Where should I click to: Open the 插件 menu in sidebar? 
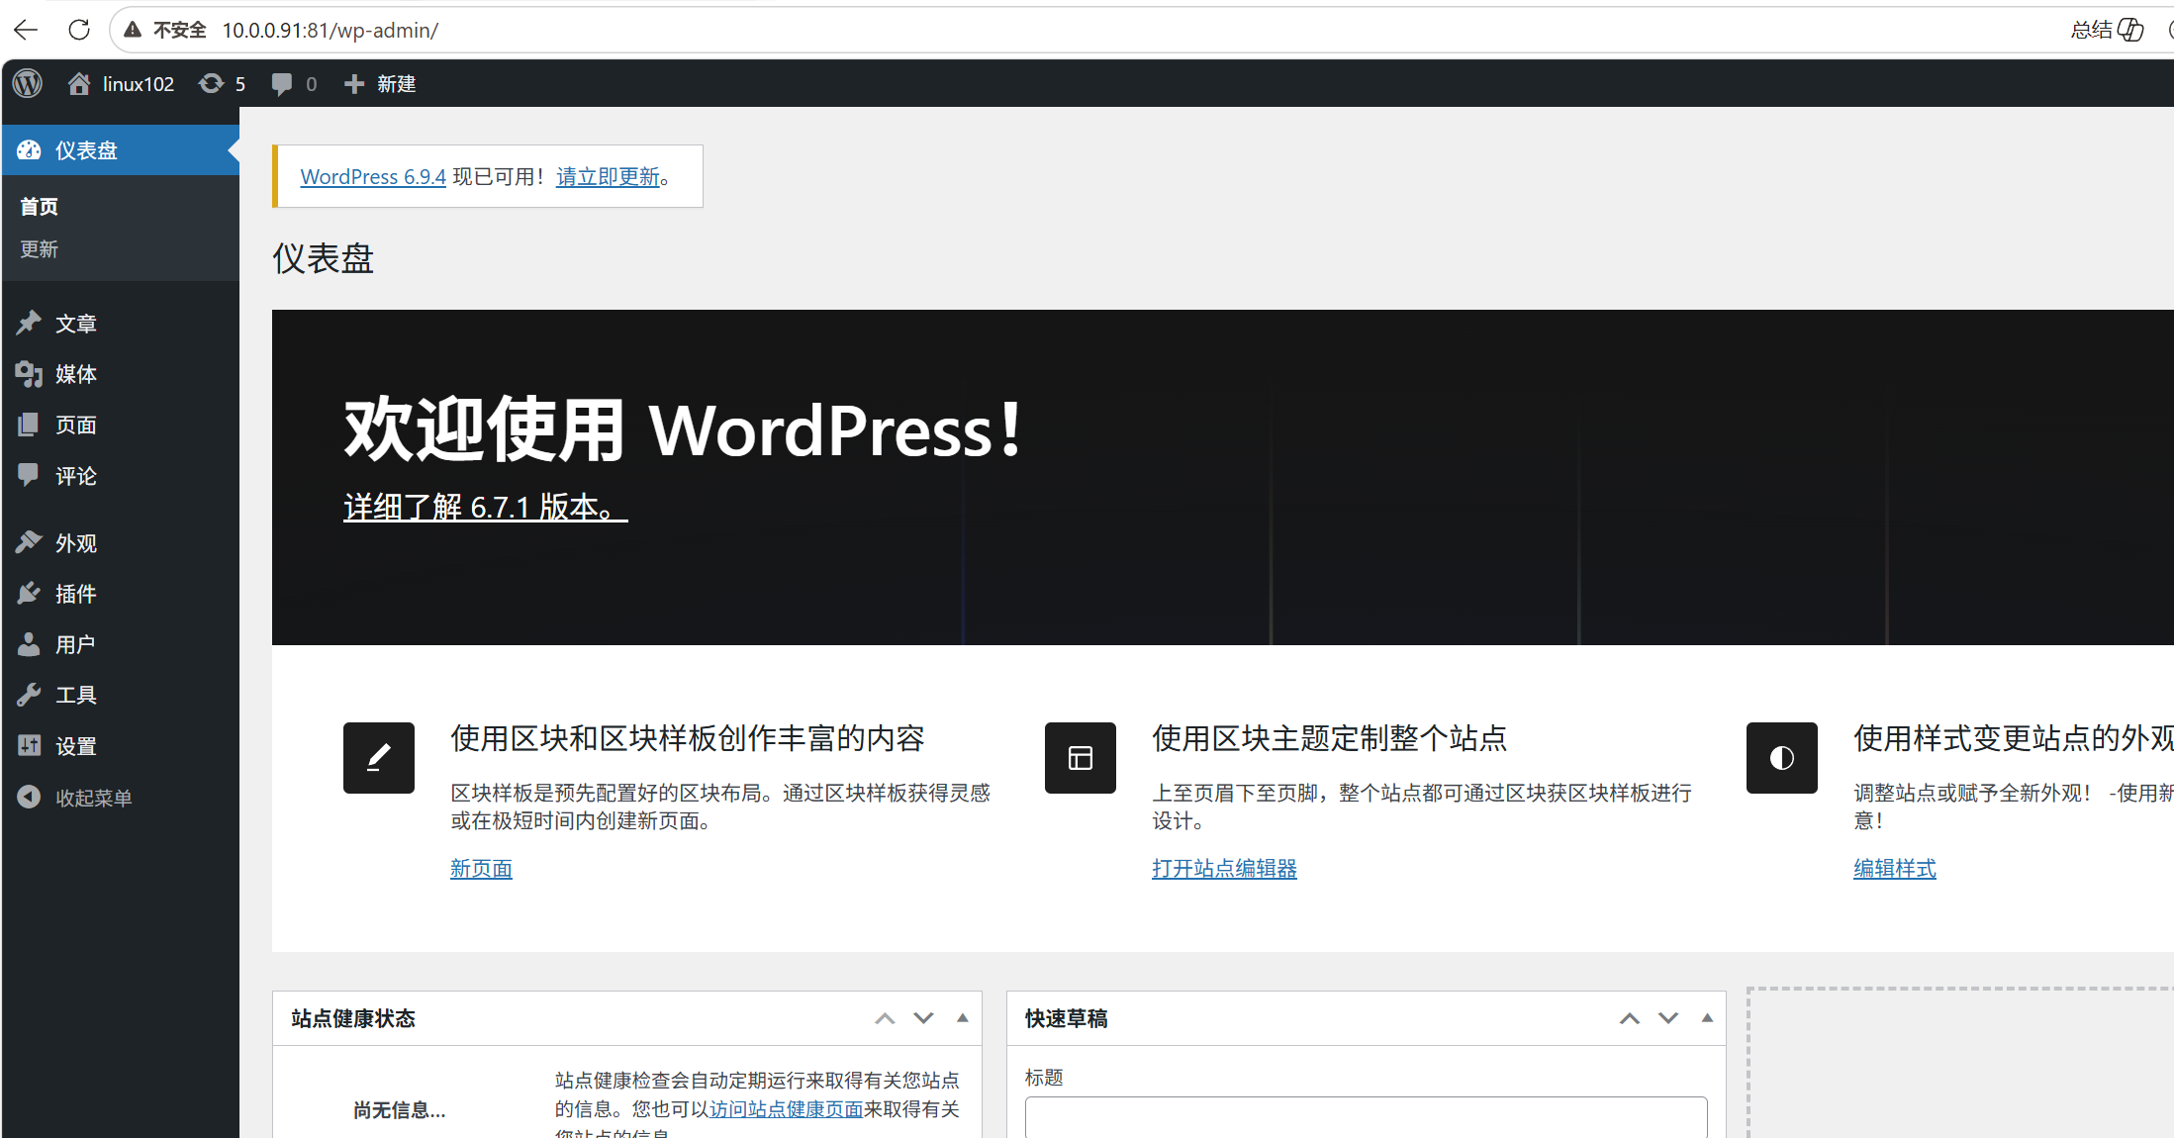click(x=75, y=594)
